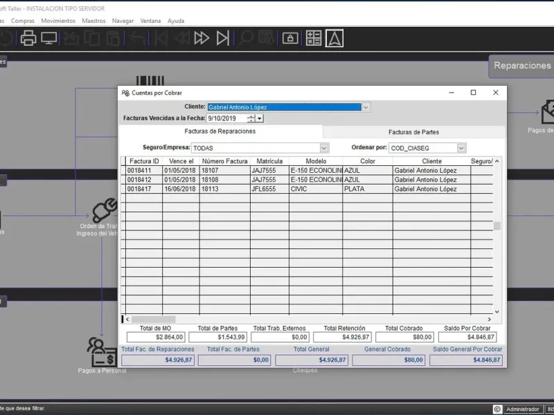The width and height of the screenshot is (554, 415).
Task: Click the Print icon in the toolbar
Action: tap(28, 38)
